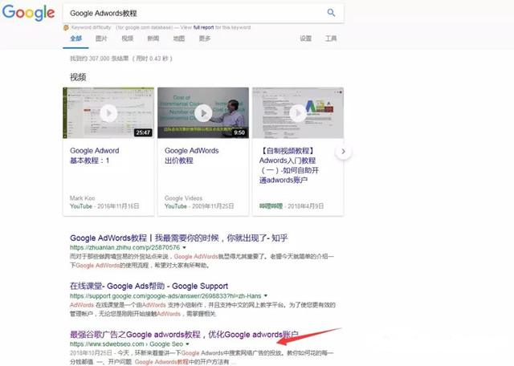Play the Google AdWords 出价教程 video

202,113
